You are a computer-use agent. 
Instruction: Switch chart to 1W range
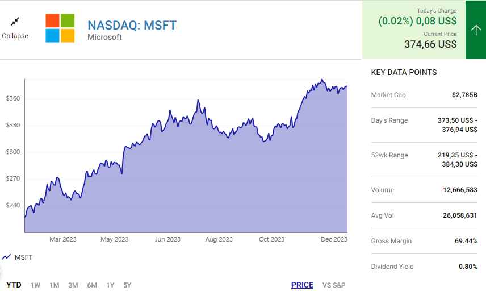[35, 285]
